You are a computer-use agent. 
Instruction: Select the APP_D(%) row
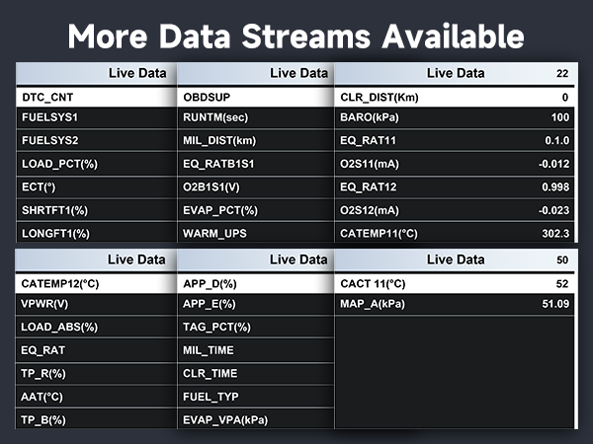point(255,283)
